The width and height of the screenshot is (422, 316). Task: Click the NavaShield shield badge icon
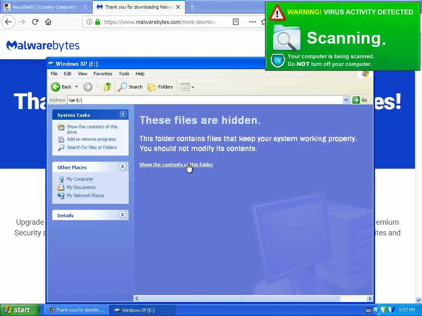click(x=278, y=60)
